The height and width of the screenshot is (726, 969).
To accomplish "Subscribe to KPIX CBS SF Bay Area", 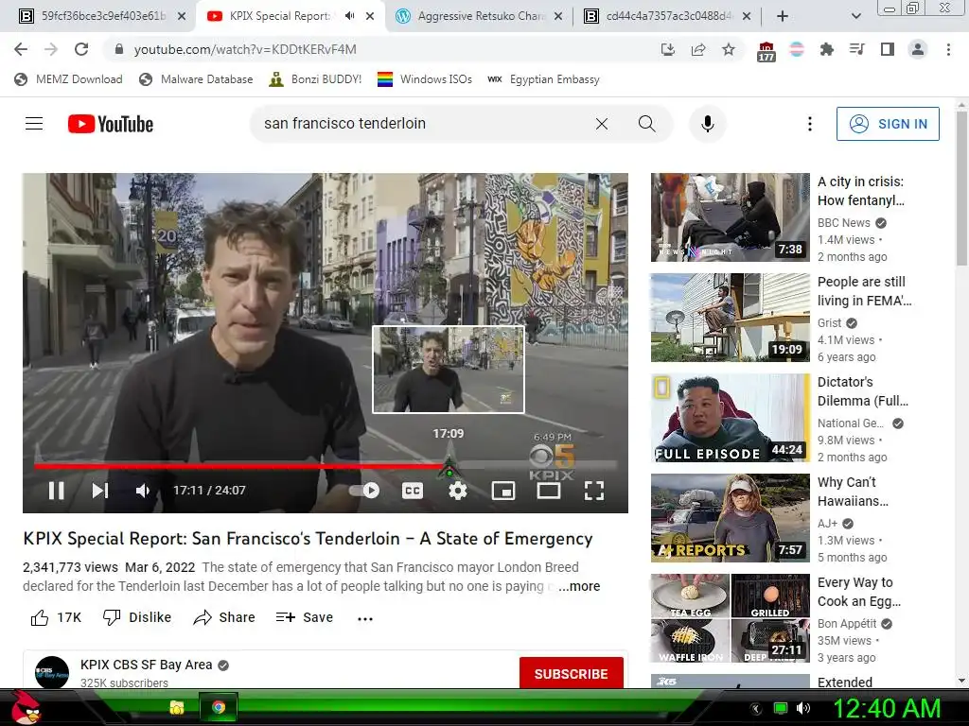I will click(571, 673).
